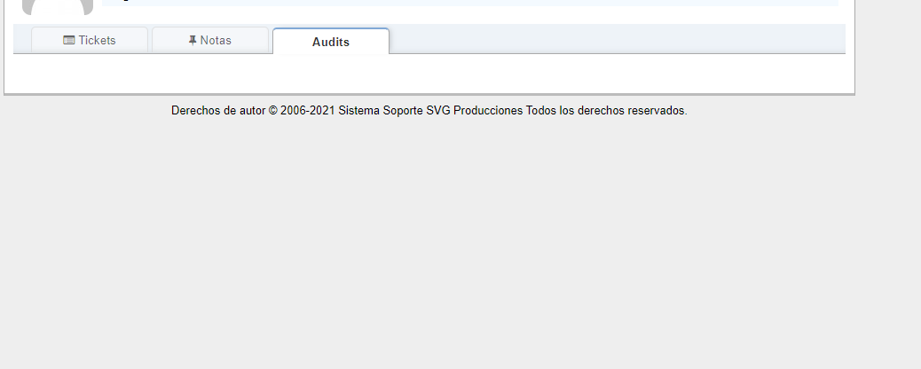
Task: Click '2006-2021' in the footer
Action: [x=308, y=111]
